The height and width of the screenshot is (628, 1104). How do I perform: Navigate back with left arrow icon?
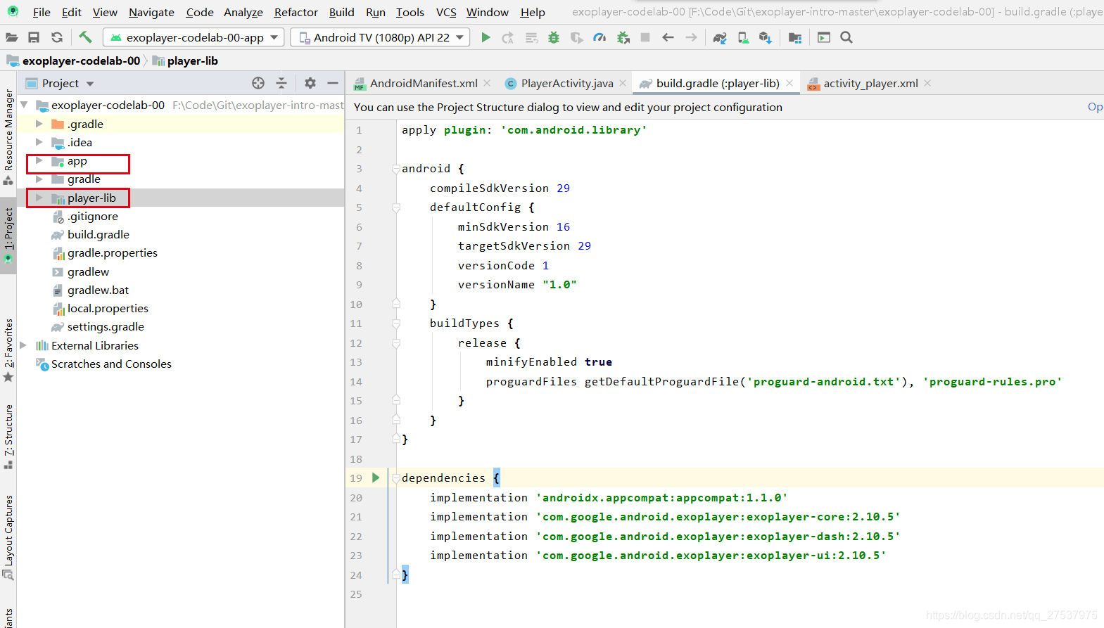pos(668,37)
